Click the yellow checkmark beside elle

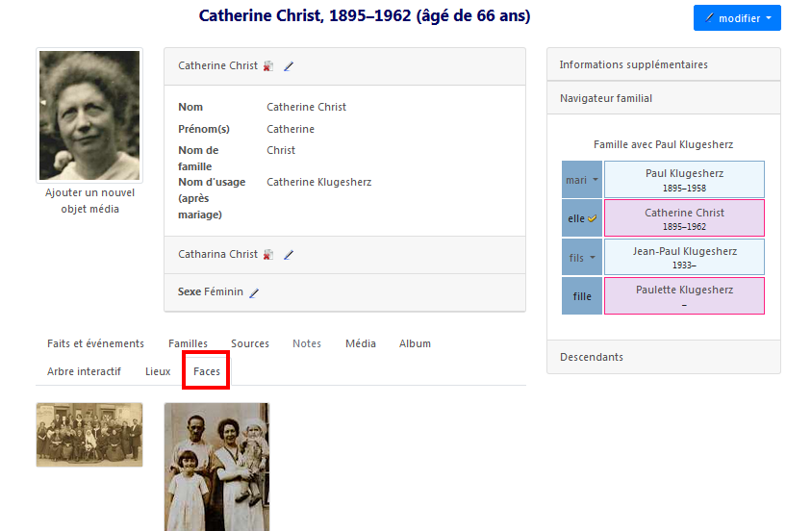tap(593, 219)
